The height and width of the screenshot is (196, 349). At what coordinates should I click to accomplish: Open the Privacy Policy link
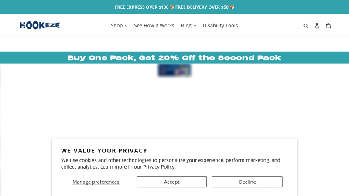[159, 167]
